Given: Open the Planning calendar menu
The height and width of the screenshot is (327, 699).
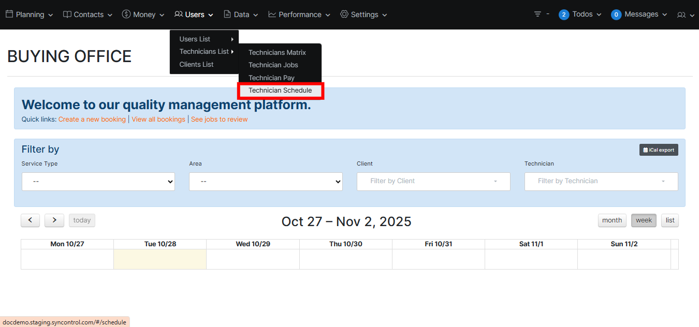Looking at the screenshot, I should coord(30,14).
